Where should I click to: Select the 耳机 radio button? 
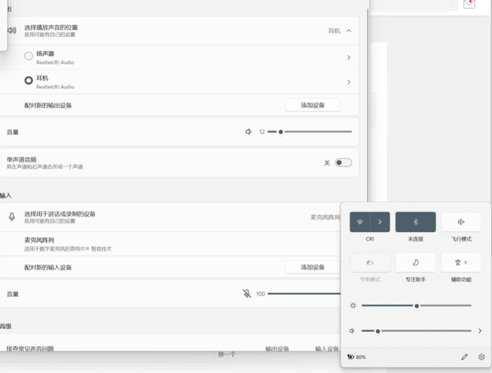(x=28, y=81)
